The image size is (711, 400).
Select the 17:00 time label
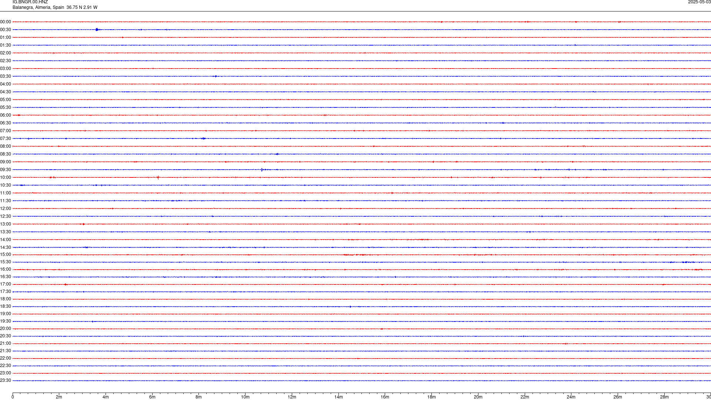(6, 284)
